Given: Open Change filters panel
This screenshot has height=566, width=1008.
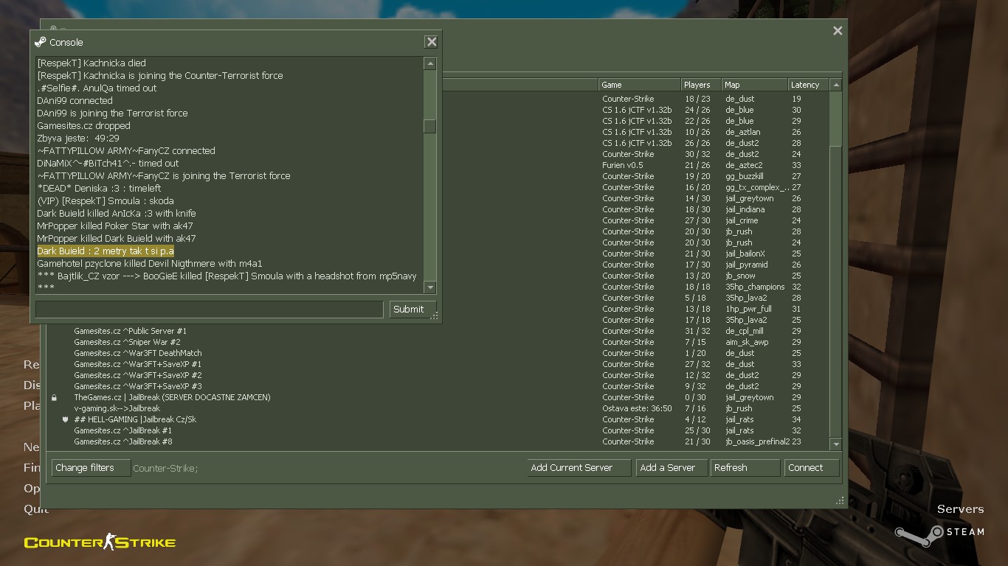Looking at the screenshot, I should pos(92,468).
